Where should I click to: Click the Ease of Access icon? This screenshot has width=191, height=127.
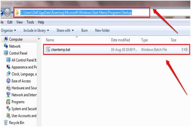[8, 81]
